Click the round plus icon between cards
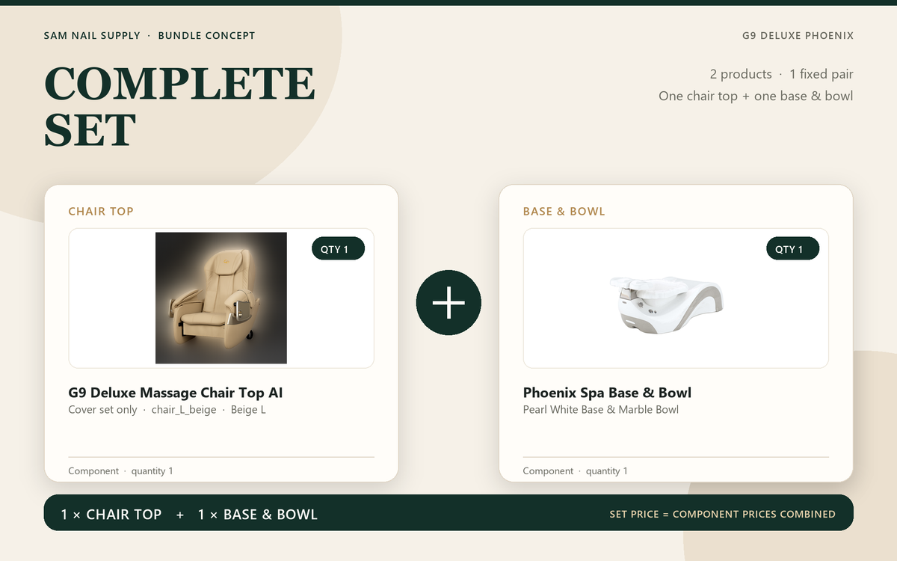897x561 pixels. coord(449,302)
